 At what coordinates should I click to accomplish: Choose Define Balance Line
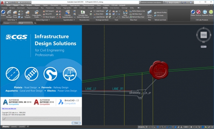coord(137,11)
